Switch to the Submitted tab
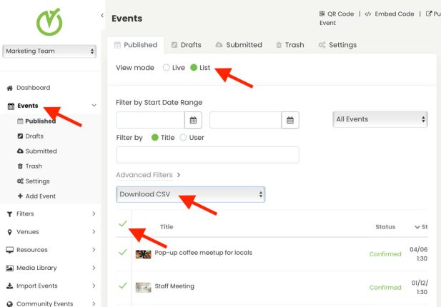441x307 pixels. pos(238,45)
